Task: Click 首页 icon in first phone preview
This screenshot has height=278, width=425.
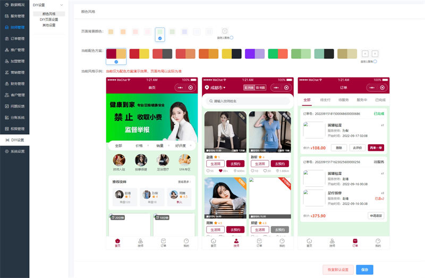Action: point(117,241)
